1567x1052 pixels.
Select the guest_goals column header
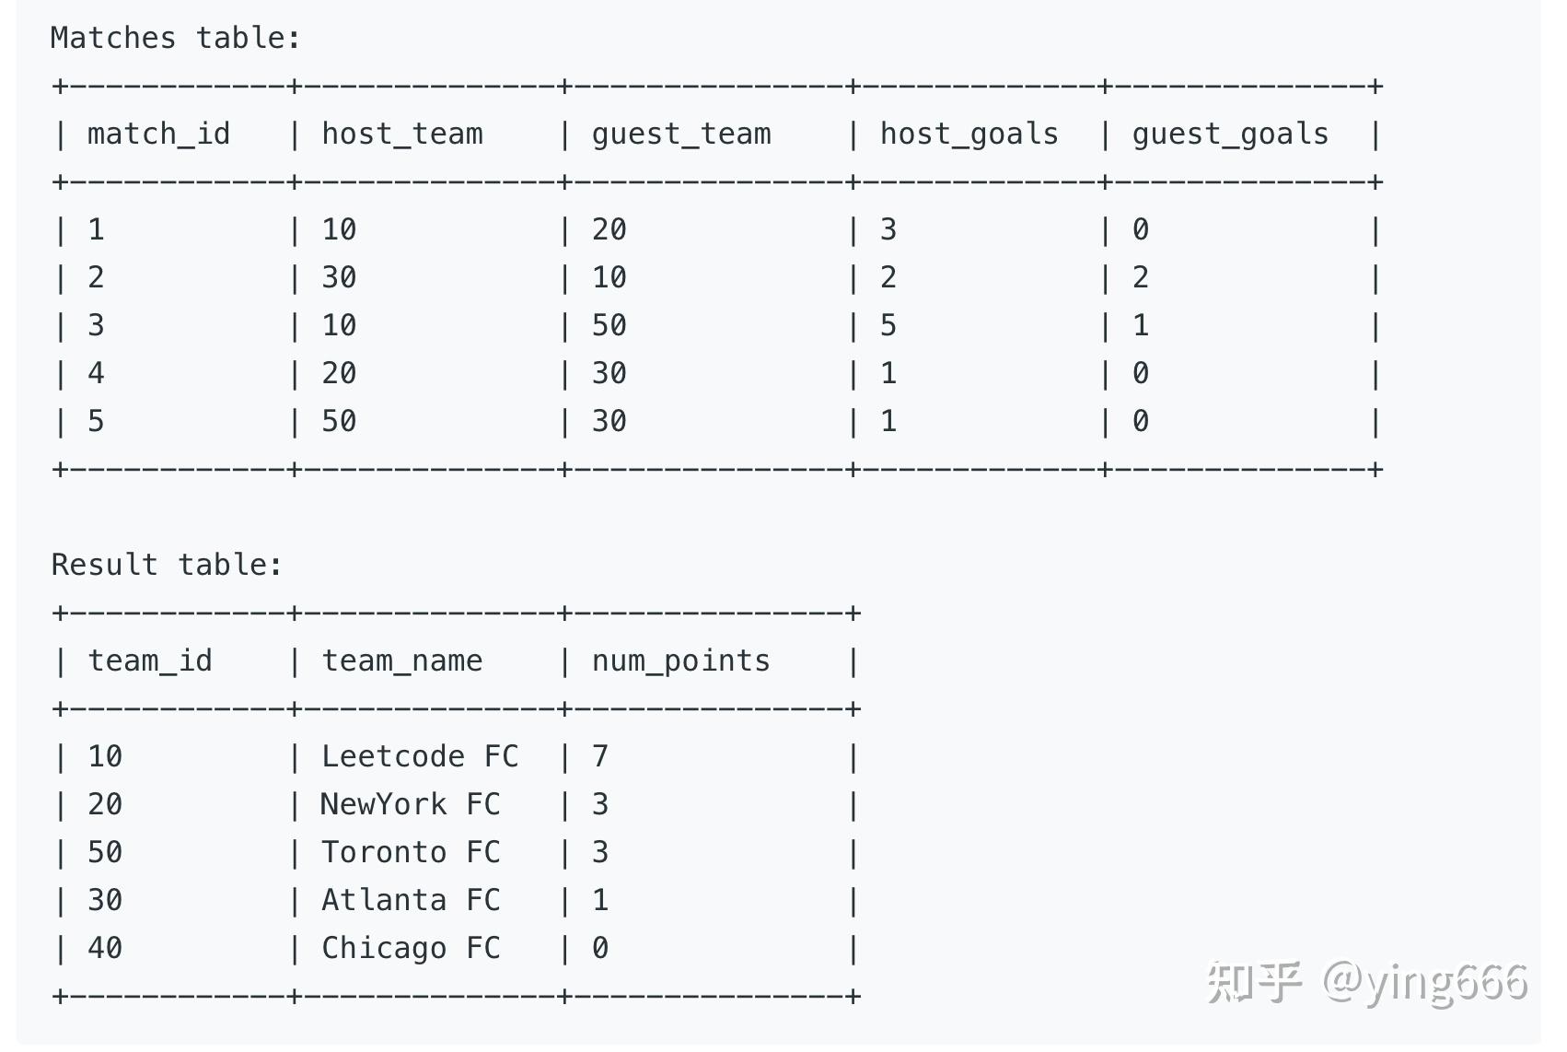click(x=1230, y=134)
